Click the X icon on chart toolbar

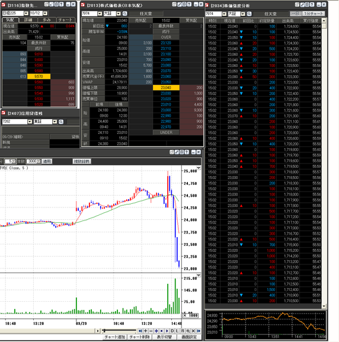pyautogui.click(x=193, y=331)
